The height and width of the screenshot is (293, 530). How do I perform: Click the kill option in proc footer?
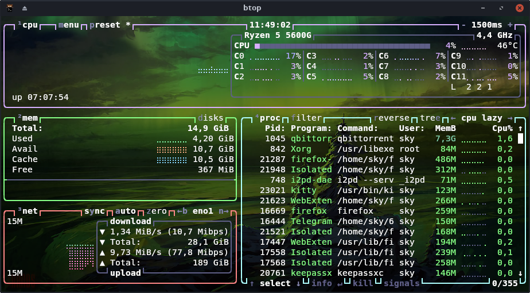(363, 283)
